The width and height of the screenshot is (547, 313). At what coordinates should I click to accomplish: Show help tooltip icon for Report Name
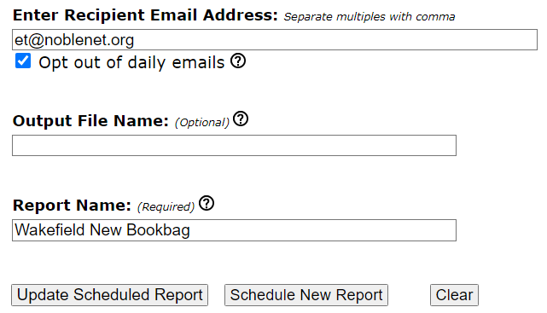[x=207, y=203]
